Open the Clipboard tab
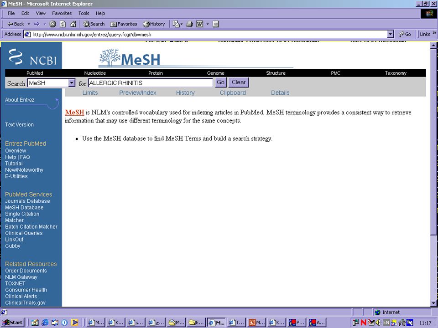Screen dimensions: 438x328 click(233, 93)
